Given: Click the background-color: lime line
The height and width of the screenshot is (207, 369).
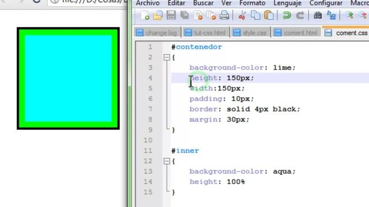Looking at the screenshot, I should (x=242, y=68).
